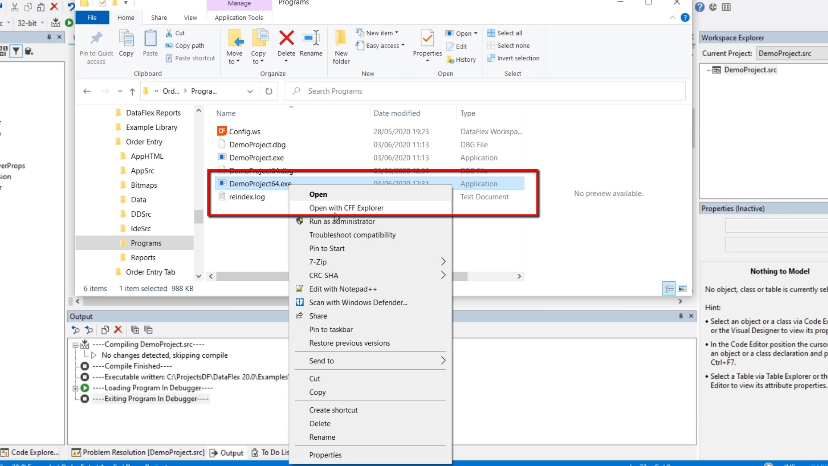Click Pin to Quick access icon
The width and height of the screenshot is (828, 466).
(96, 39)
